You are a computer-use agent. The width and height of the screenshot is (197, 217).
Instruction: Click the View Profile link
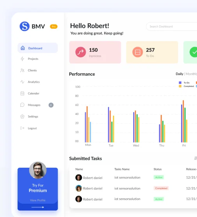(38, 200)
